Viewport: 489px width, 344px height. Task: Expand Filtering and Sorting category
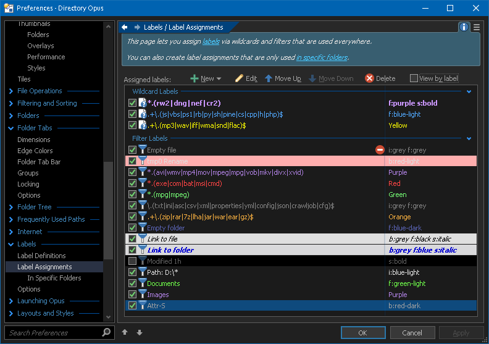pyautogui.click(x=11, y=103)
